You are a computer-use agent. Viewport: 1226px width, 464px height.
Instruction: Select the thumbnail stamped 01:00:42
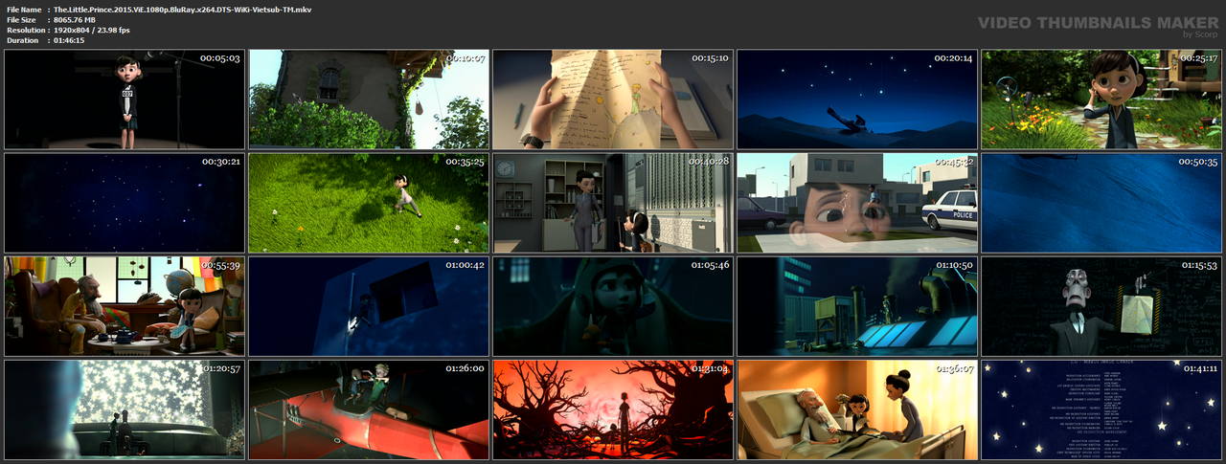point(369,306)
